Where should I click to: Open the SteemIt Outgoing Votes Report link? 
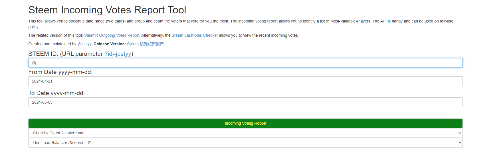(112, 35)
